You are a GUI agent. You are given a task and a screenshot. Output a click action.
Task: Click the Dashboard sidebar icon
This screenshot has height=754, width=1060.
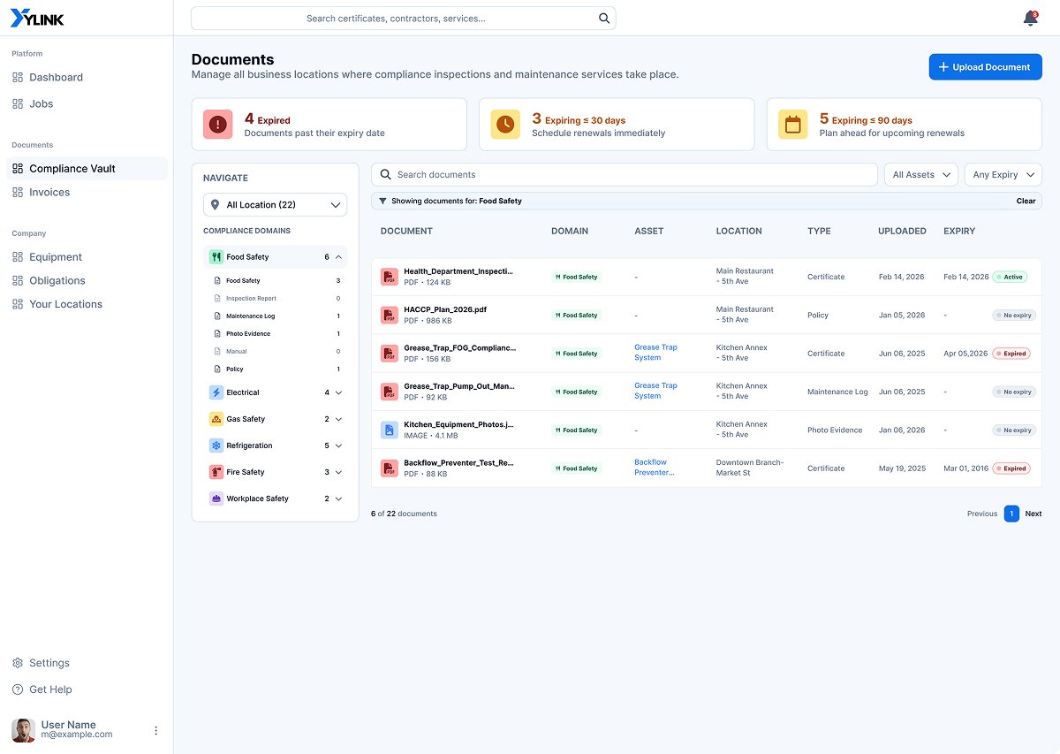[18, 78]
